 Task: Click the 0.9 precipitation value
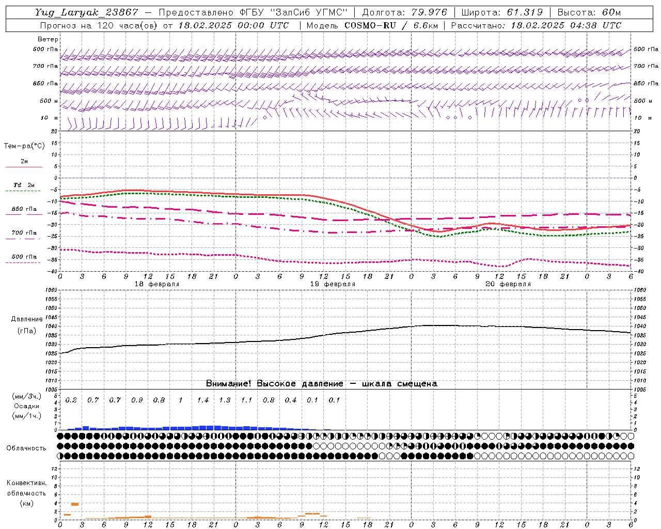pyautogui.click(x=137, y=400)
